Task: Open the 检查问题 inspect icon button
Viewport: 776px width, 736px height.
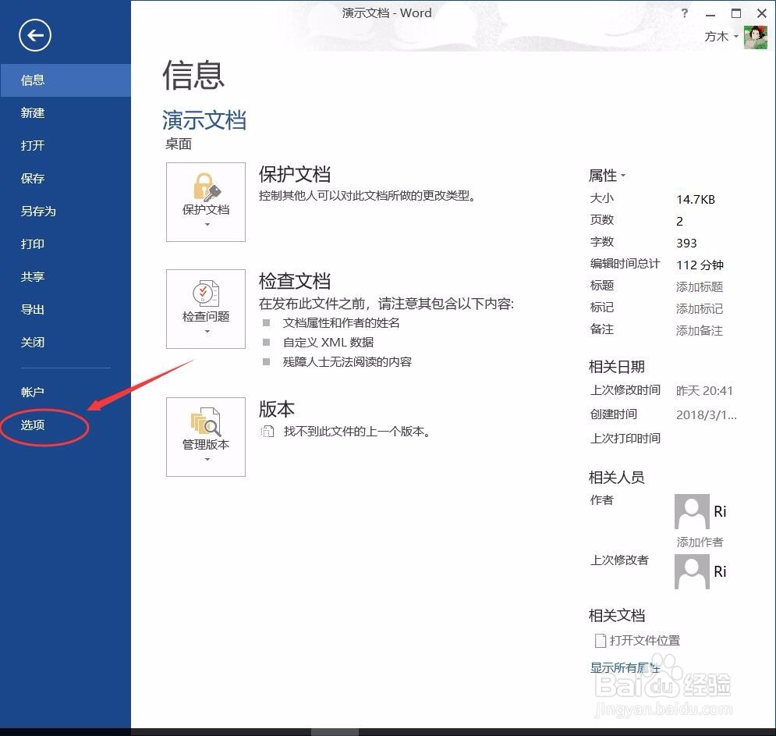Action: tap(206, 309)
